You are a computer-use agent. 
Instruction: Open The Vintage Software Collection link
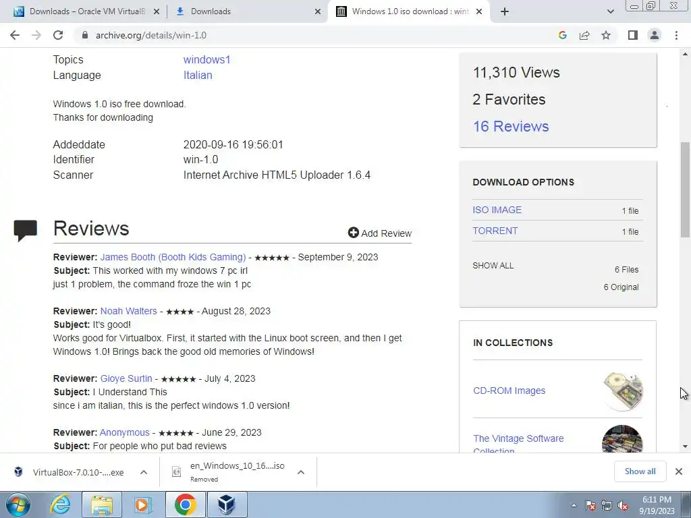click(x=518, y=444)
